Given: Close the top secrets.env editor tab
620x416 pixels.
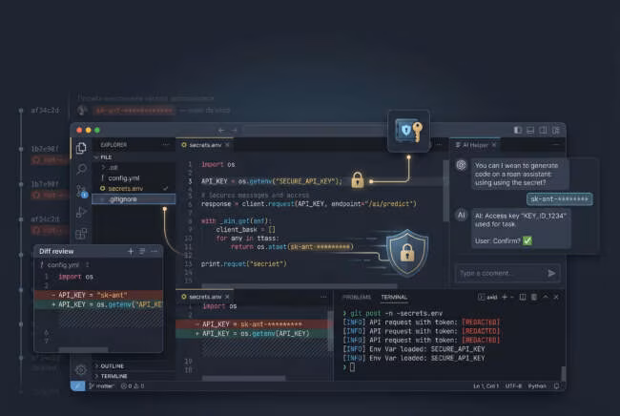Looking at the screenshot, I should pos(227,145).
